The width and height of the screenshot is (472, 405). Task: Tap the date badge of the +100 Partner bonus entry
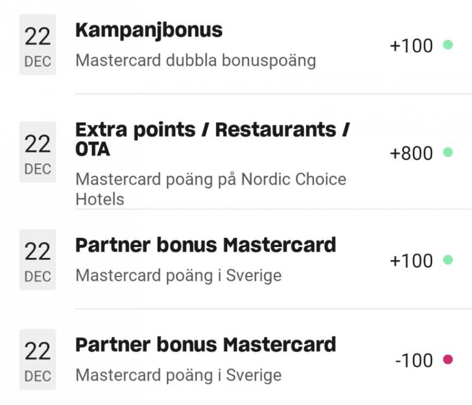[38, 260]
